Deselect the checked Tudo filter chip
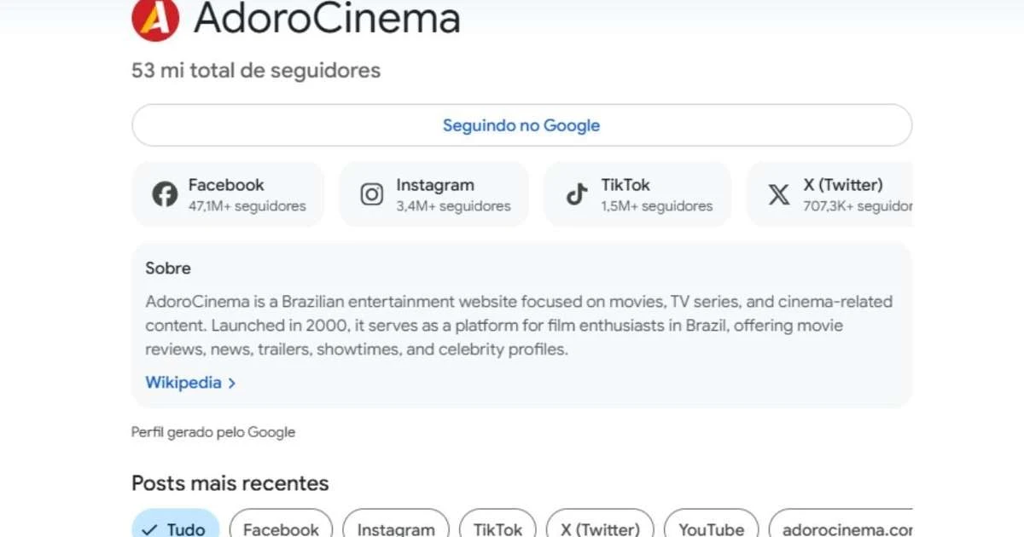The width and height of the screenshot is (1024, 537). coord(175,528)
